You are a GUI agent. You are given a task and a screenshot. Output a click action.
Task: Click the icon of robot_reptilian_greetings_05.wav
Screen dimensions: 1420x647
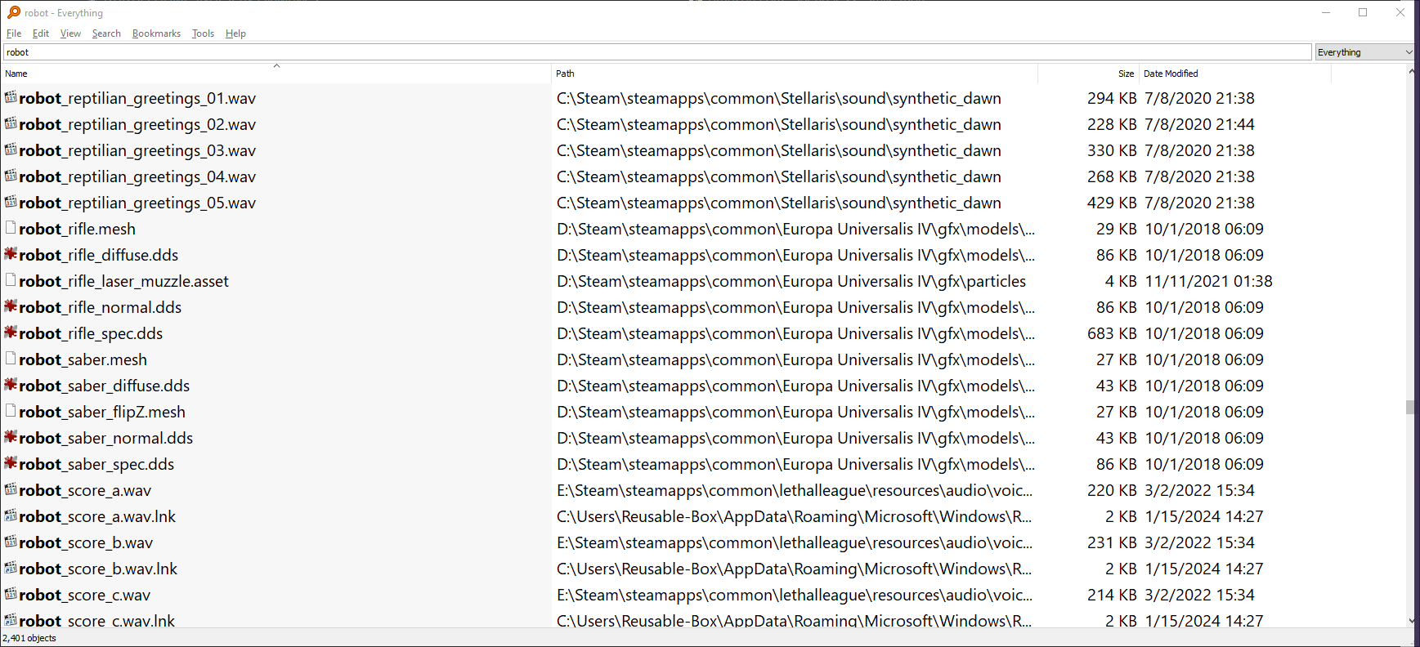11,202
